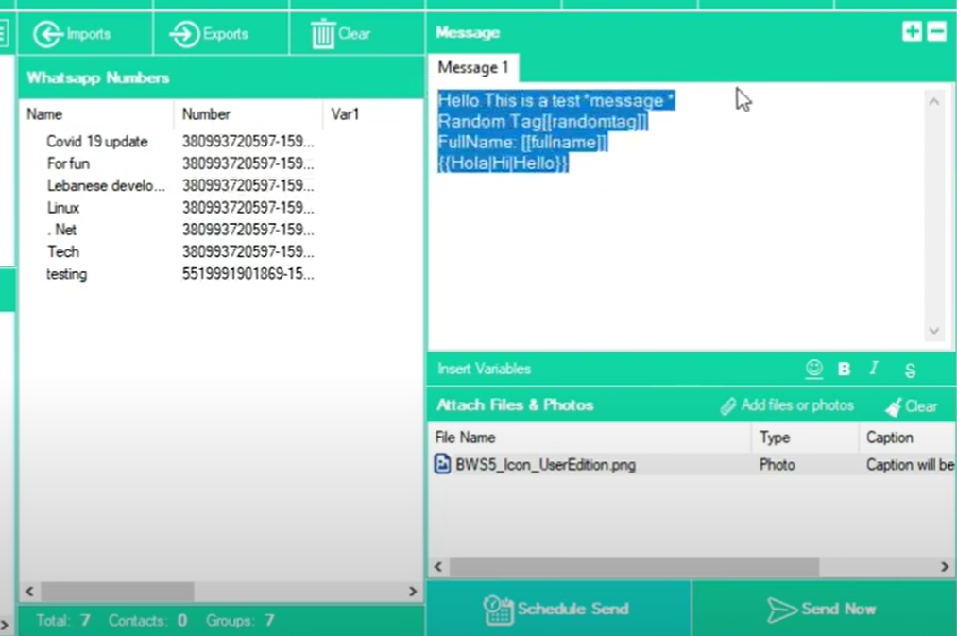Clear the Whatsapp numbers list
Screen dimensions: 957x636
pyautogui.click(x=341, y=34)
